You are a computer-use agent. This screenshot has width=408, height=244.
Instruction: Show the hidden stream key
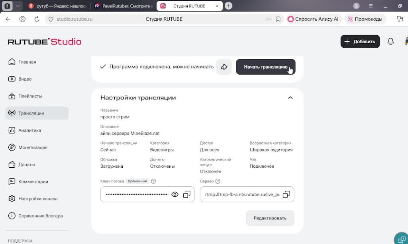(x=175, y=194)
